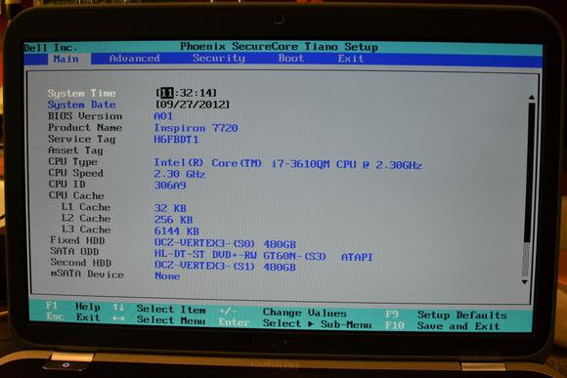Click the scrollbar down arrow
567x378 pixels.
[x=525, y=282]
